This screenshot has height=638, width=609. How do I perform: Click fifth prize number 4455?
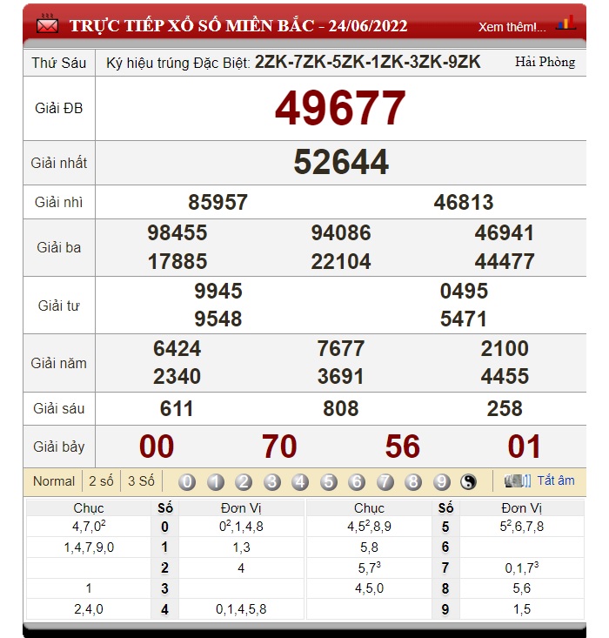point(505,376)
